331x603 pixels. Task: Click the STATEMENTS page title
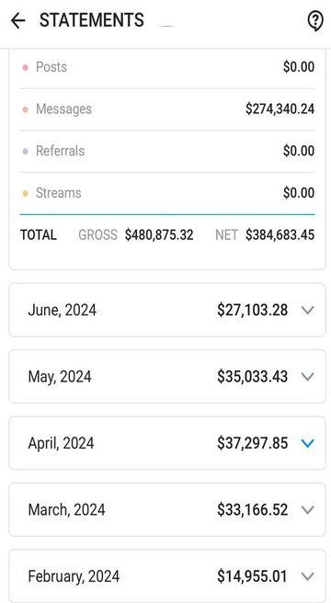pos(92,20)
